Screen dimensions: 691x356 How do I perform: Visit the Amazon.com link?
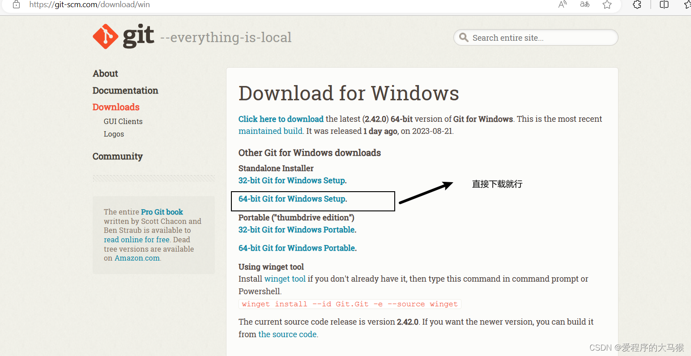click(x=137, y=258)
